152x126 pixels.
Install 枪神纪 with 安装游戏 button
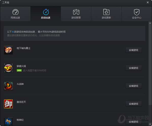pyautogui.click(x=134, y=122)
